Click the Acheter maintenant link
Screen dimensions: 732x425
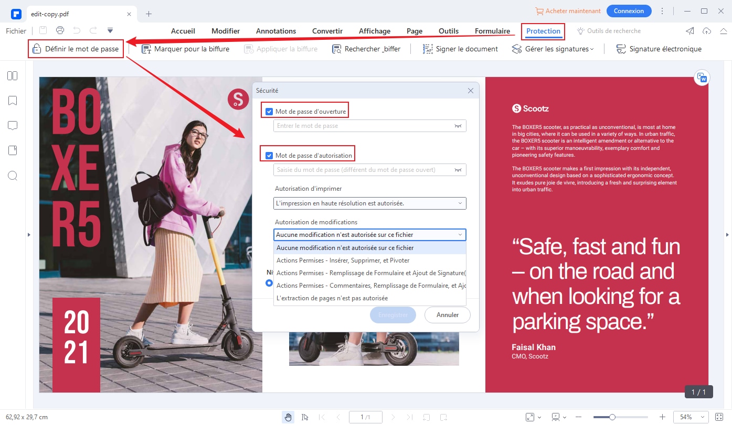tap(568, 11)
